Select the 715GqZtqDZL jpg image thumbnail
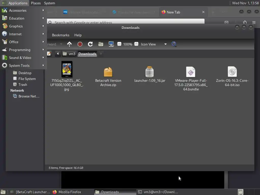 point(67,69)
